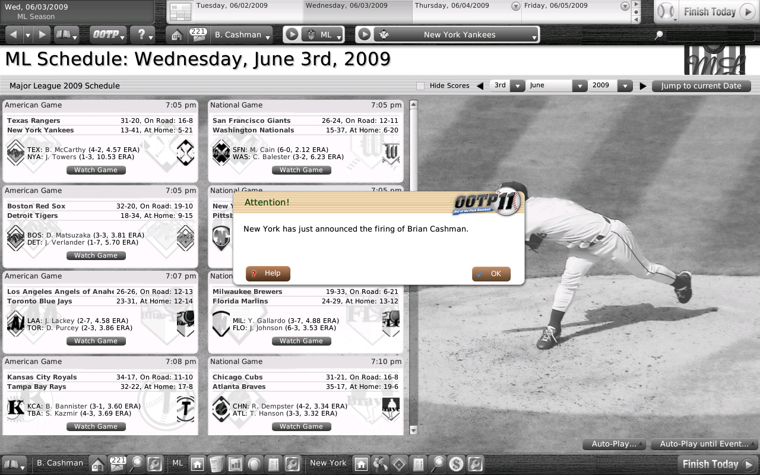Image resolution: width=760 pixels, height=475 pixels.
Task: Open the ML league newspaper icon
Action: coord(217,464)
